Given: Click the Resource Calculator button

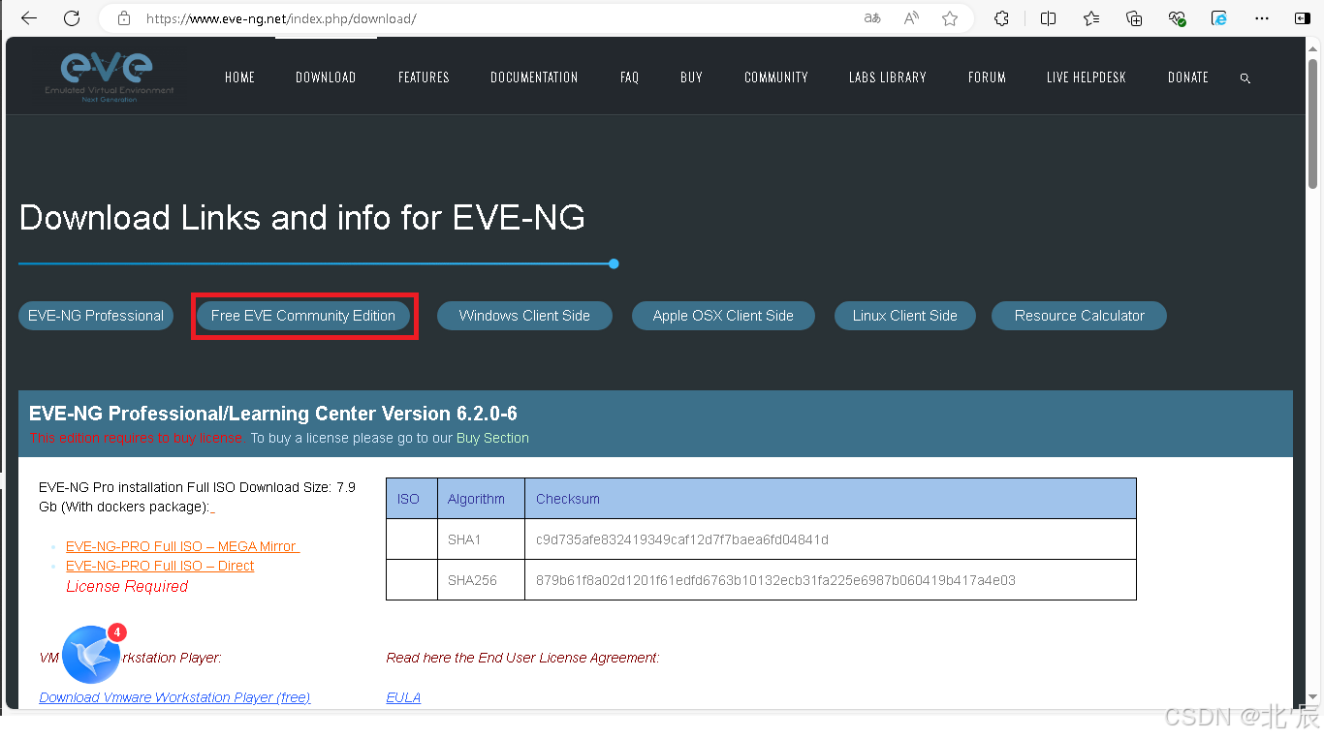Looking at the screenshot, I should pos(1079,316).
